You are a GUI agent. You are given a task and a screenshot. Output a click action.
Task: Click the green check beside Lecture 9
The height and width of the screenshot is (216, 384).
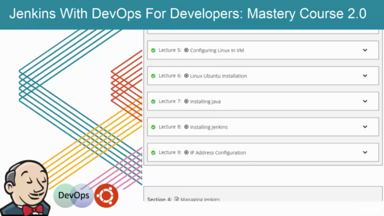154,152
